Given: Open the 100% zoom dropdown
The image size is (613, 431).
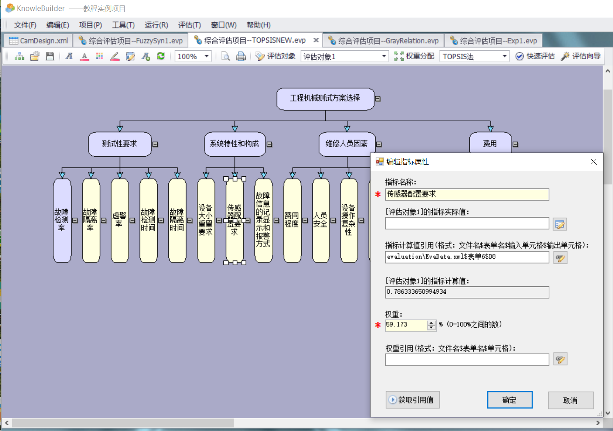Looking at the screenshot, I should point(207,57).
